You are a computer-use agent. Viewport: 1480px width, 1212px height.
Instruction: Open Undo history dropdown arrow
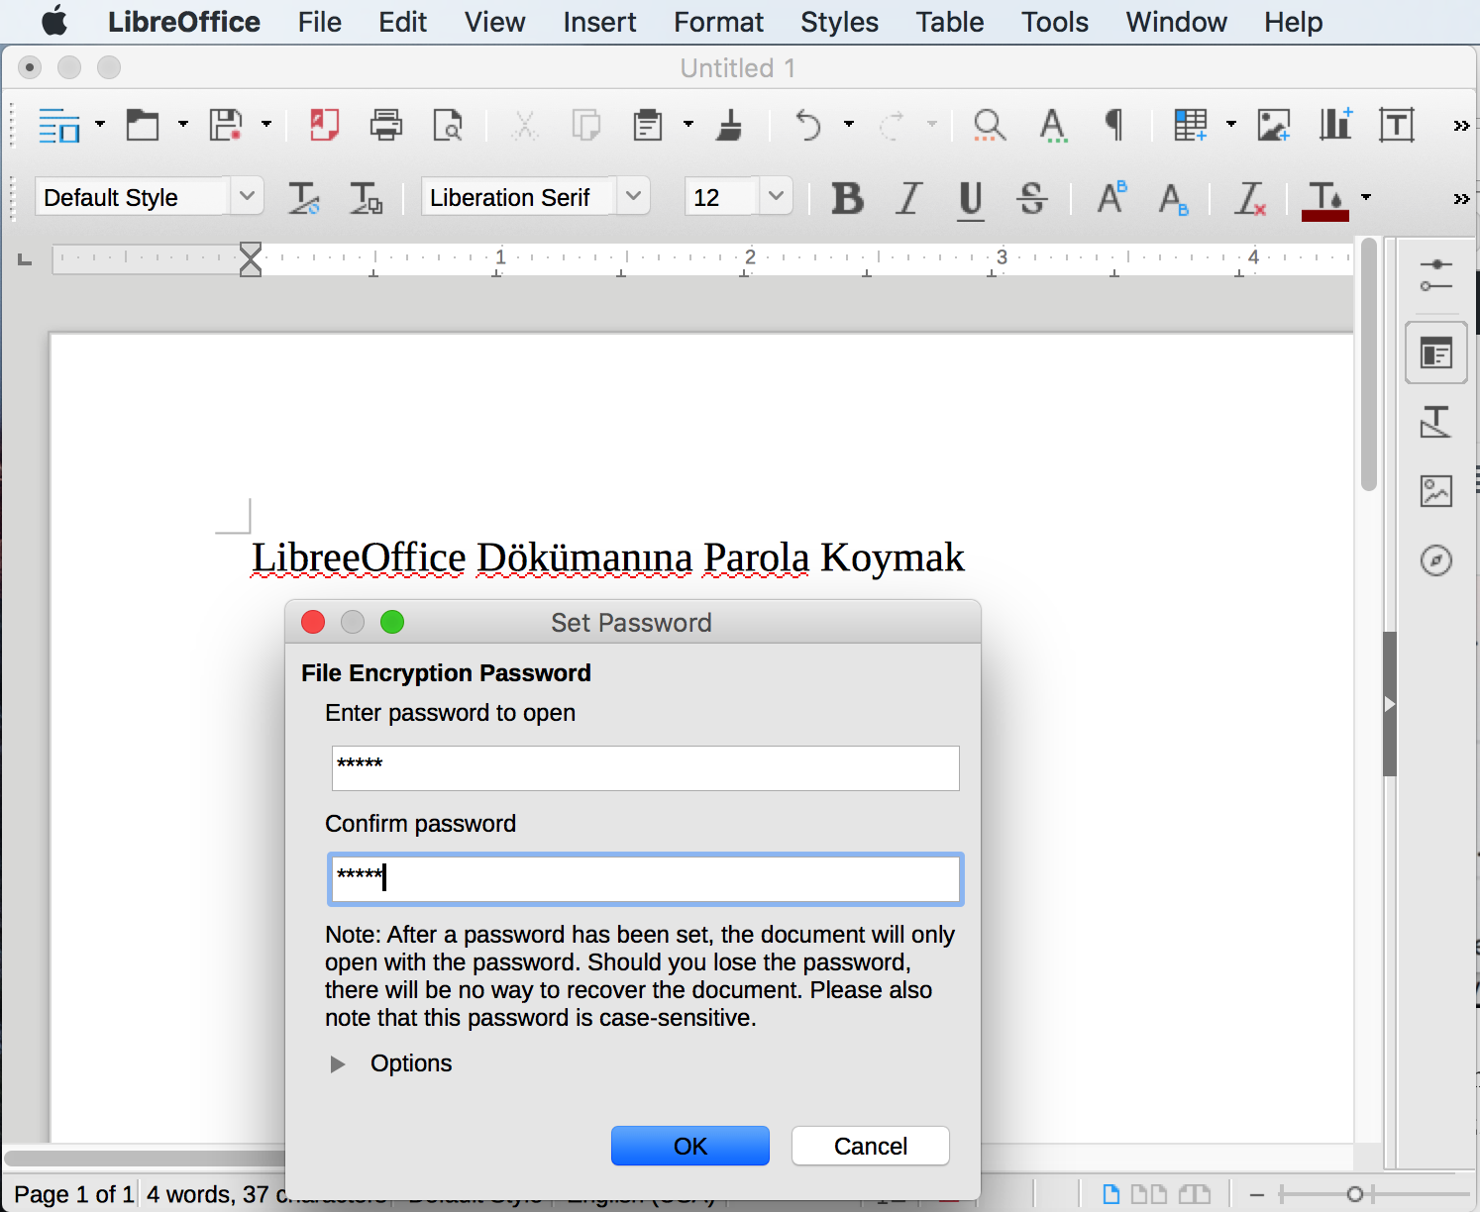coord(849,124)
